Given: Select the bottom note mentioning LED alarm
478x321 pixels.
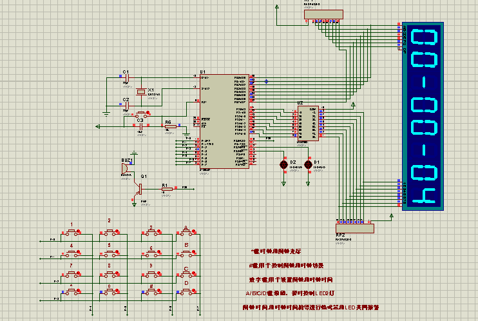Looking at the screenshot, I should pyautogui.click(x=311, y=307).
